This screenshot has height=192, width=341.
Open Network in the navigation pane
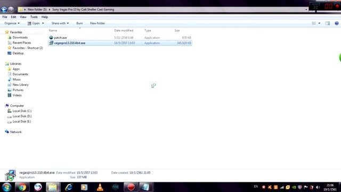[x=15, y=132]
